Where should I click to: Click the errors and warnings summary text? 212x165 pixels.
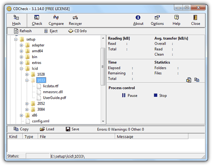point(120,129)
